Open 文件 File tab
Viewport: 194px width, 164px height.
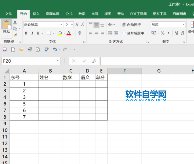(9, 14)
